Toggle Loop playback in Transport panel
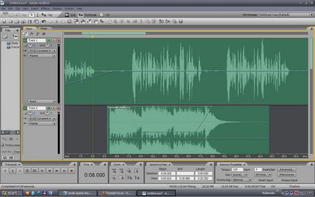 pyautogui.click(x=35, y=171)
